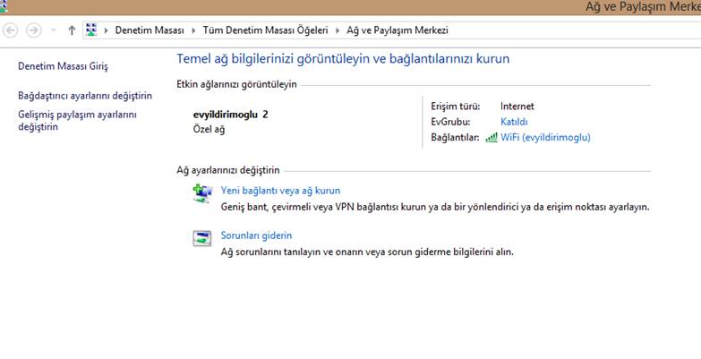
Task: Click the Control Panel icon in address bar
Action: coord(91,30)
